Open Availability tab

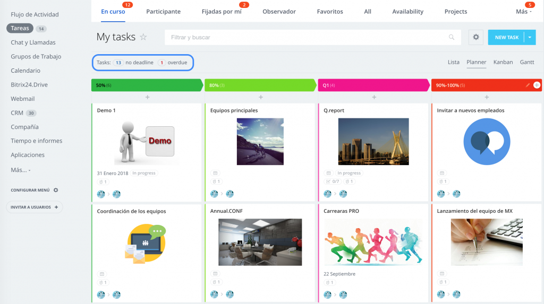407,12
